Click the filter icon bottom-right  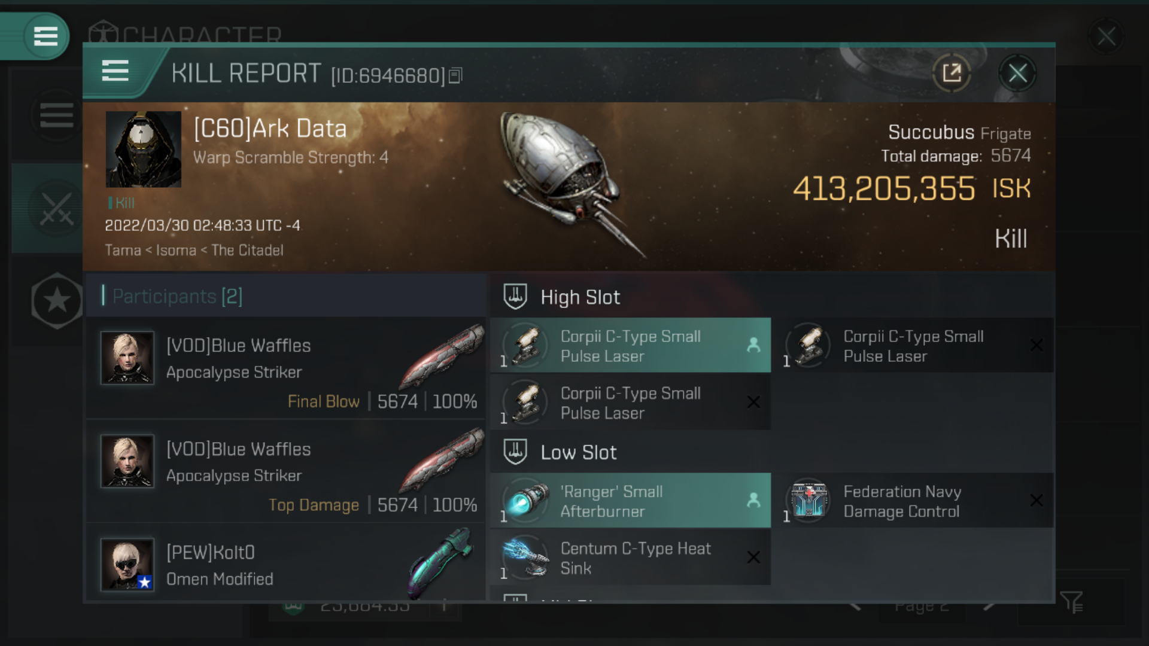[x=1072, y=602]
